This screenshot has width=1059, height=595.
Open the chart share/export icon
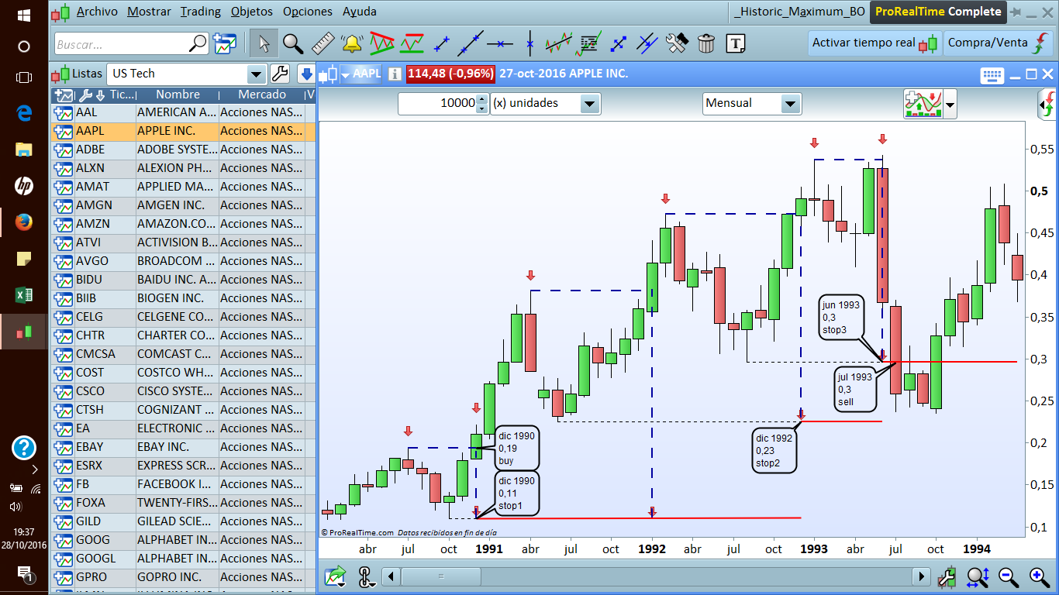(x=336, y=576)
